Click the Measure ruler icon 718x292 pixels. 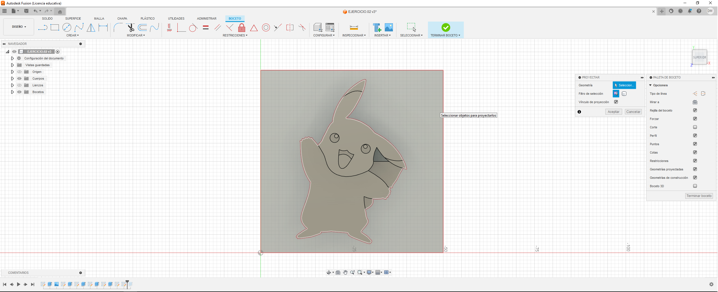(x=354, y=27)
